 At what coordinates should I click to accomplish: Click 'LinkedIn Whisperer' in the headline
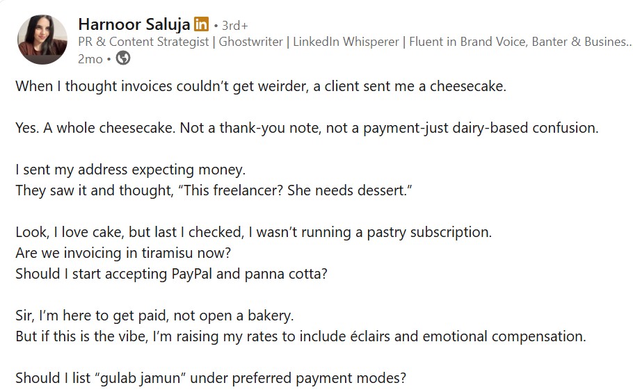346,42
